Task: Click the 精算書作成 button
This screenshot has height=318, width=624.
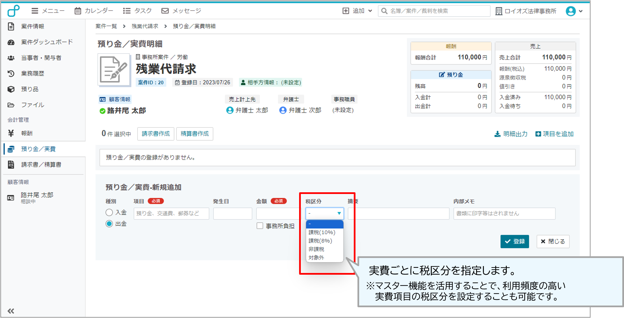Action: (x=195, y=134)
